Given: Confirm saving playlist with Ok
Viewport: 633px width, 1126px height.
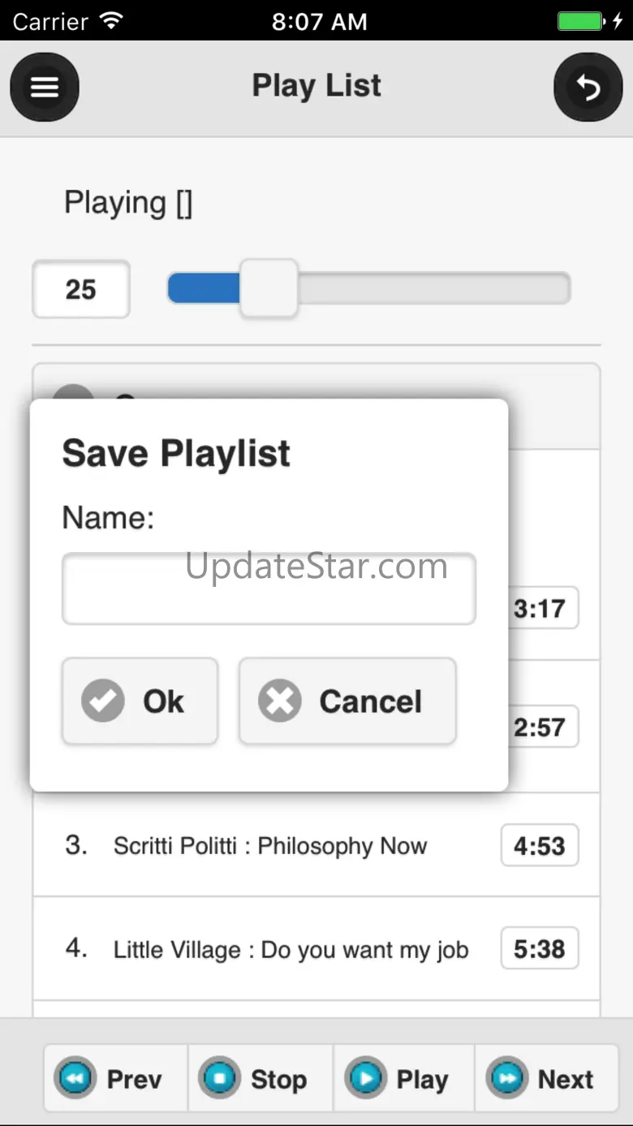Looking at the screenshot, I should click(x=140, y=701).
